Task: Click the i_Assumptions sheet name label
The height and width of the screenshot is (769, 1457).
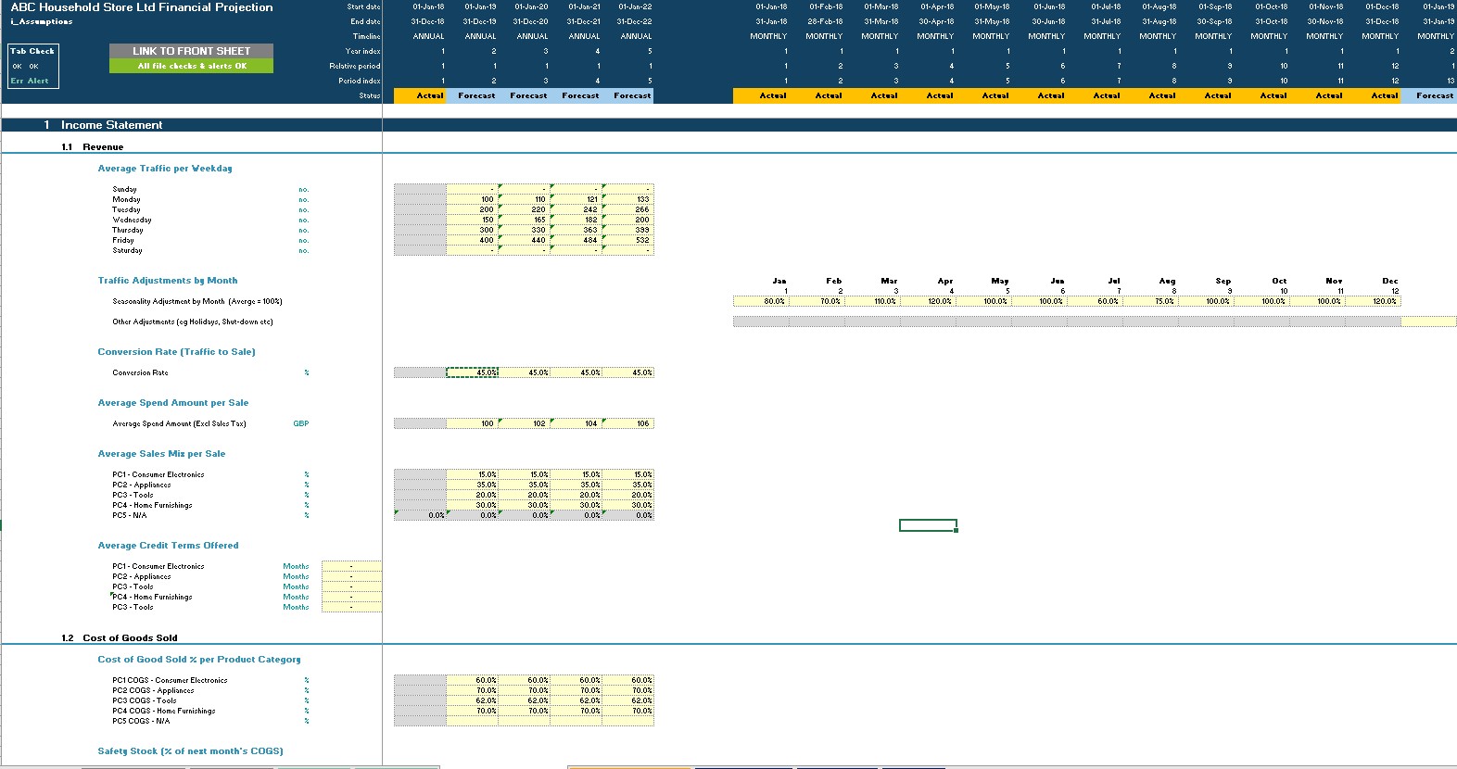Action: (x=41, y=21)
